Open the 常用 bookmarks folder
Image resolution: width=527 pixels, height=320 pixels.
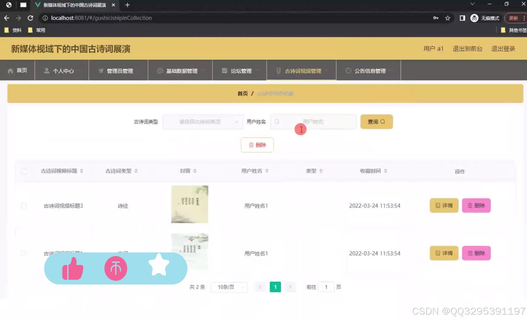37,30
